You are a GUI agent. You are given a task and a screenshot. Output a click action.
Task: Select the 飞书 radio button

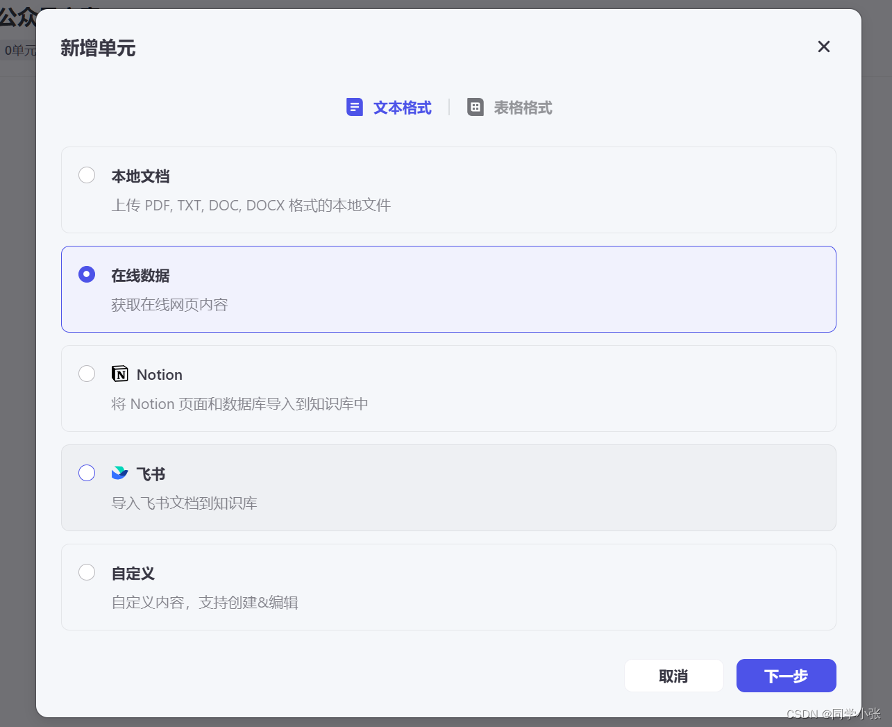click(x=87, y=473)
